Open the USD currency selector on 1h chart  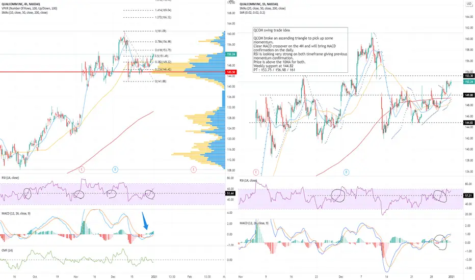click(x=469, y=4)
